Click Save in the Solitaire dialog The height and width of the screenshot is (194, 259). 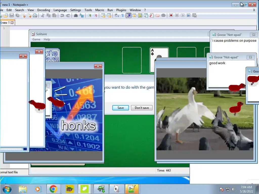[x=121, y=108]
